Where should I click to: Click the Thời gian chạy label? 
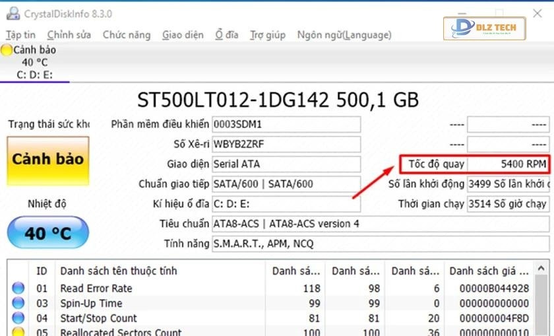431,204
